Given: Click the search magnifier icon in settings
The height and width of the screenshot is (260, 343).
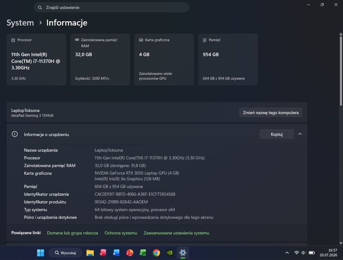Looking at the screenshot, I should tap(40, 7).
